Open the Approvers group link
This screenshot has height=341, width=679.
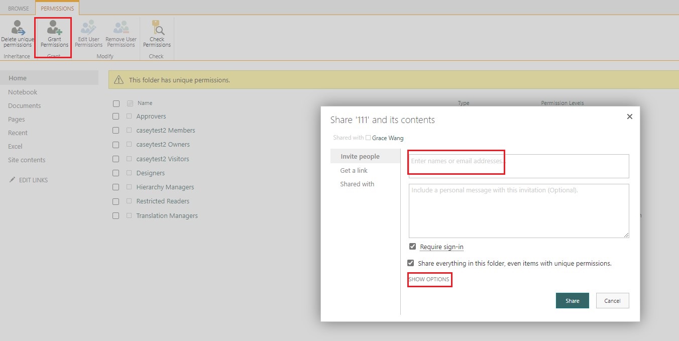[x=151, y=116]
